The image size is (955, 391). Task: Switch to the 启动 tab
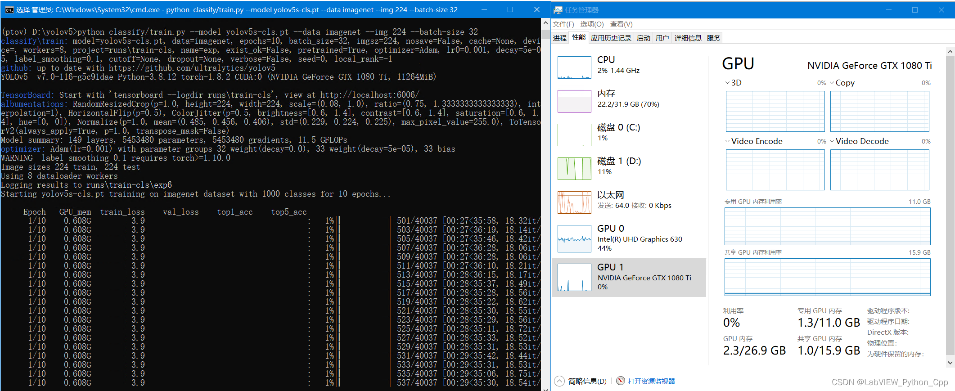(644, 38)
